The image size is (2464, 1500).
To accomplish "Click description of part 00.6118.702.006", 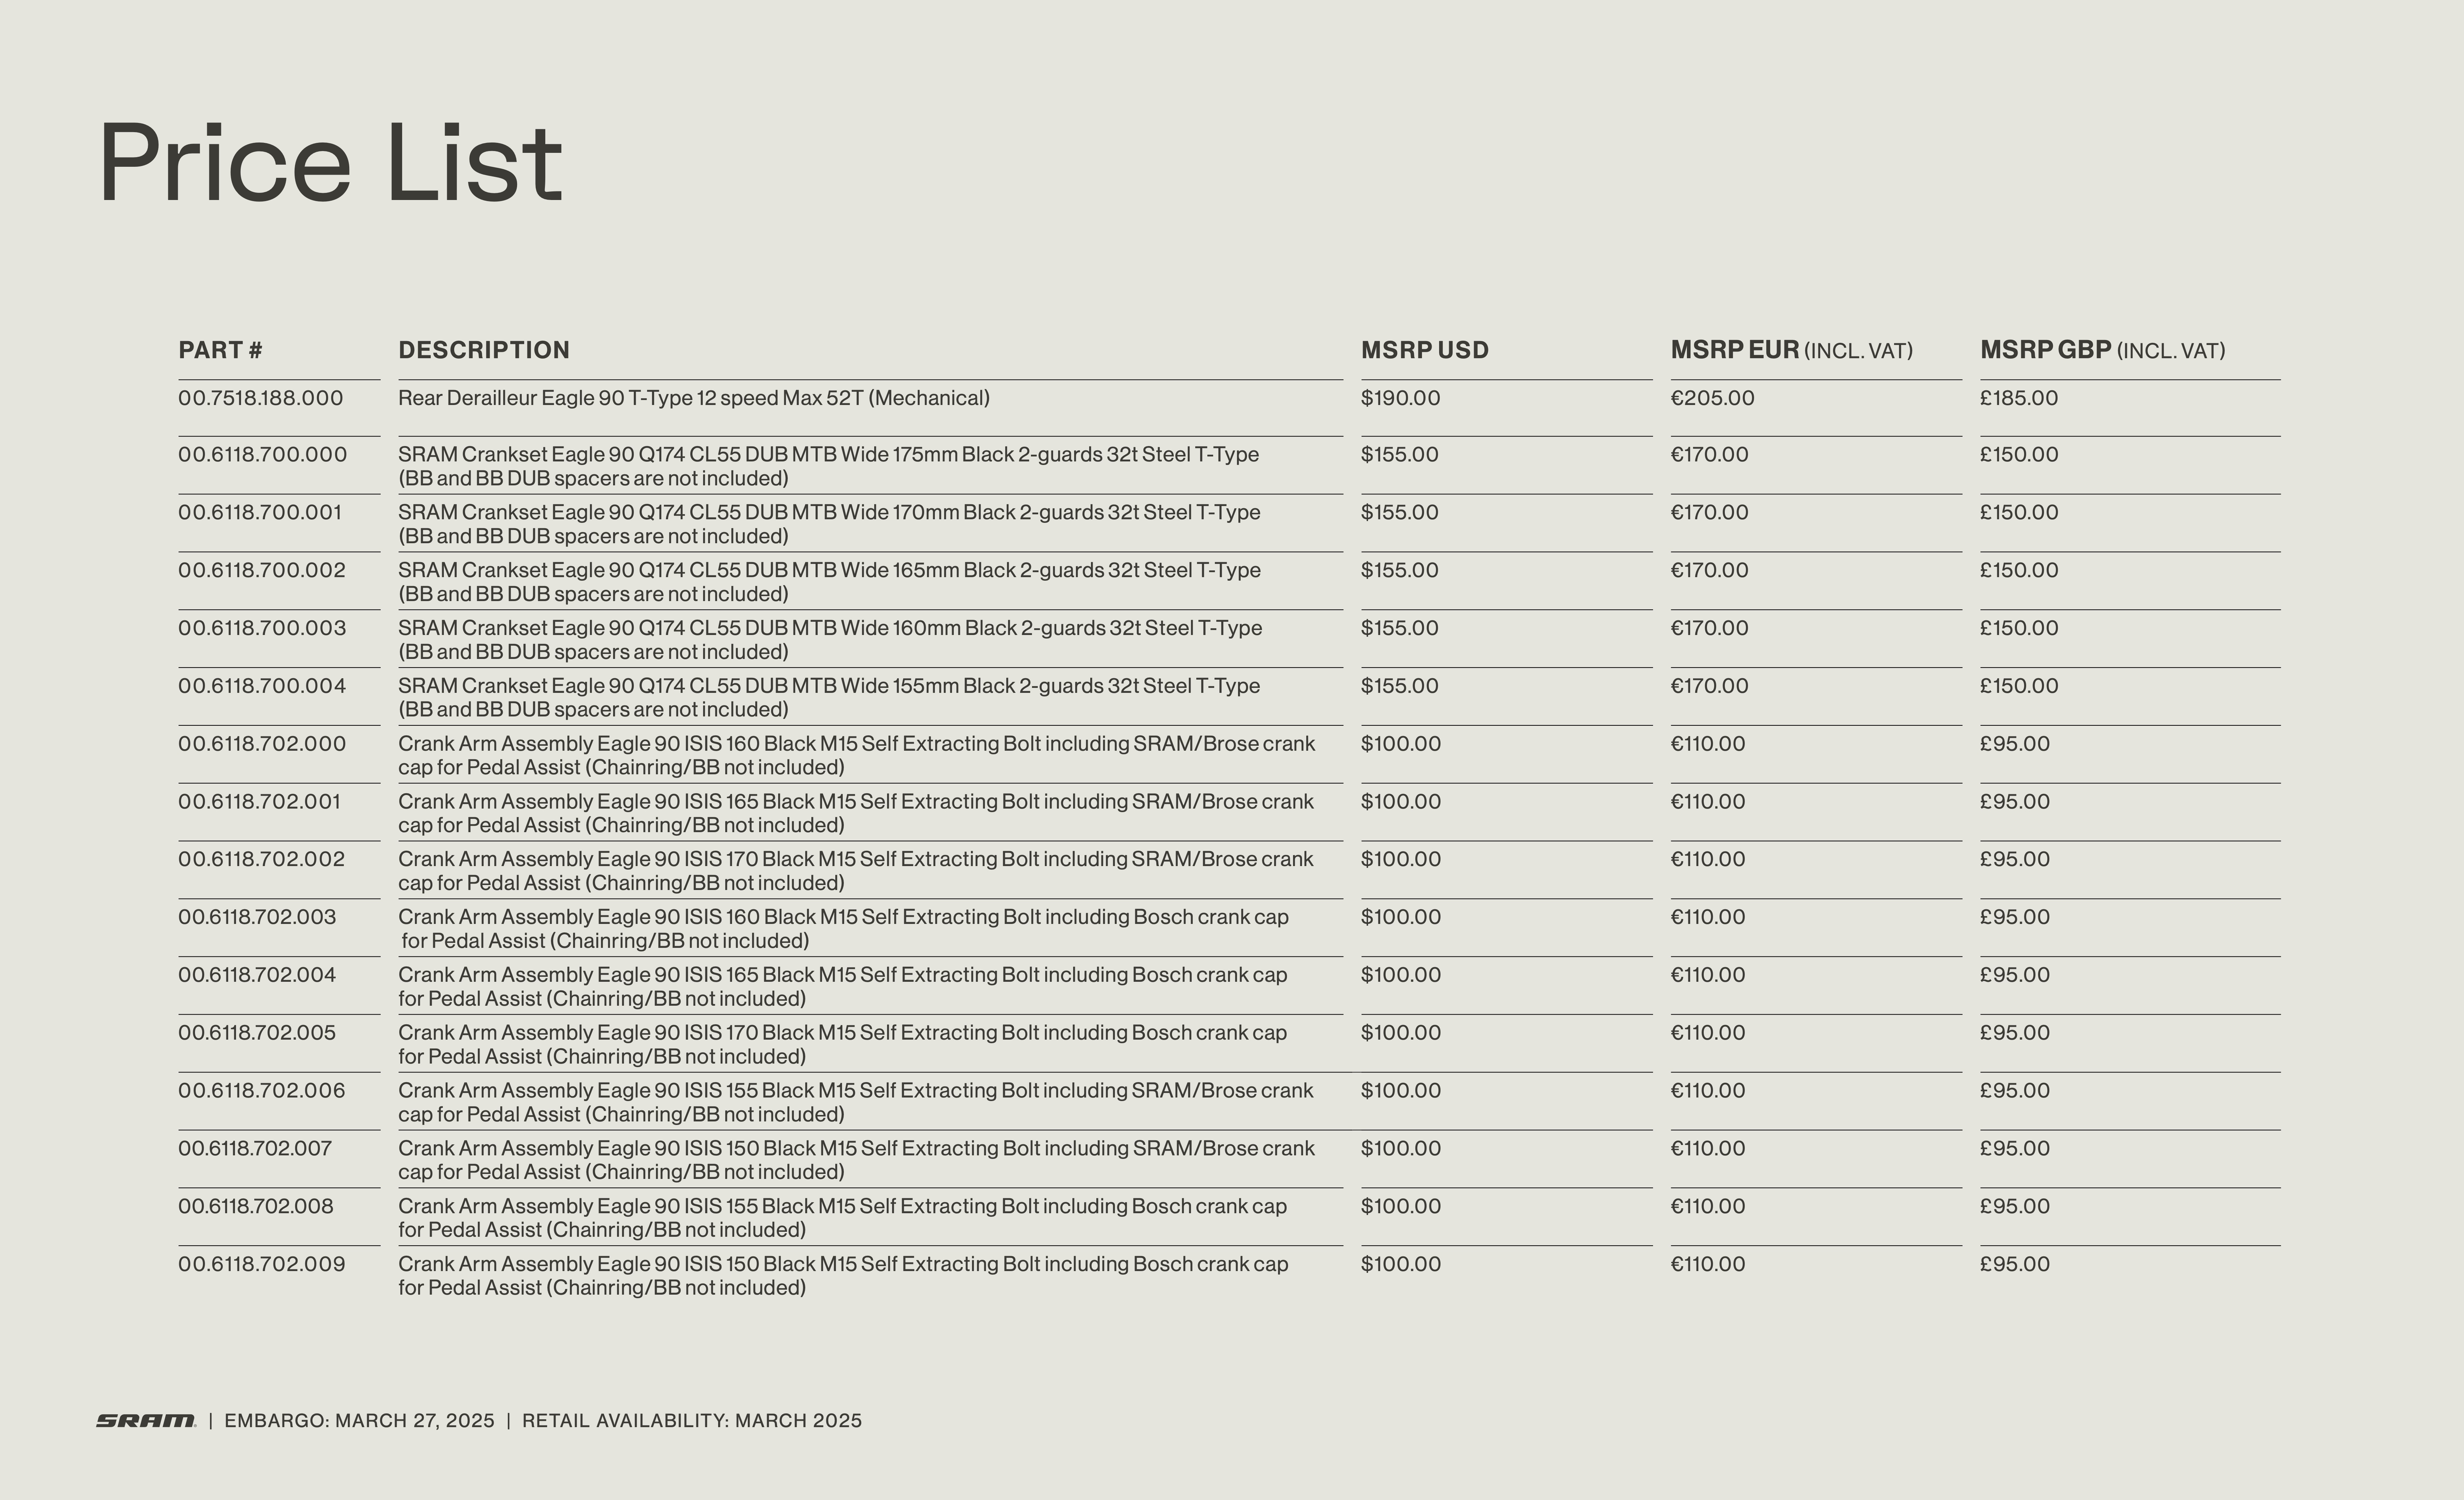I will pyautogui.click(x=856, y=1102).
